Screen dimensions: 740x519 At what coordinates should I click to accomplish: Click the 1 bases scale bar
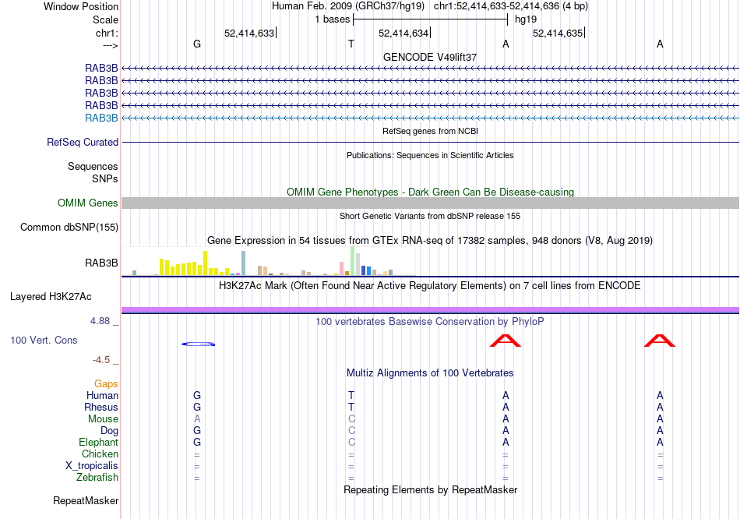431,19
